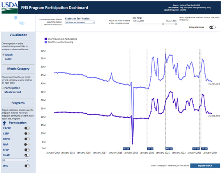Click the NAP program acronym label
This screenshot has height=173, width=222.
pos(6,145)
